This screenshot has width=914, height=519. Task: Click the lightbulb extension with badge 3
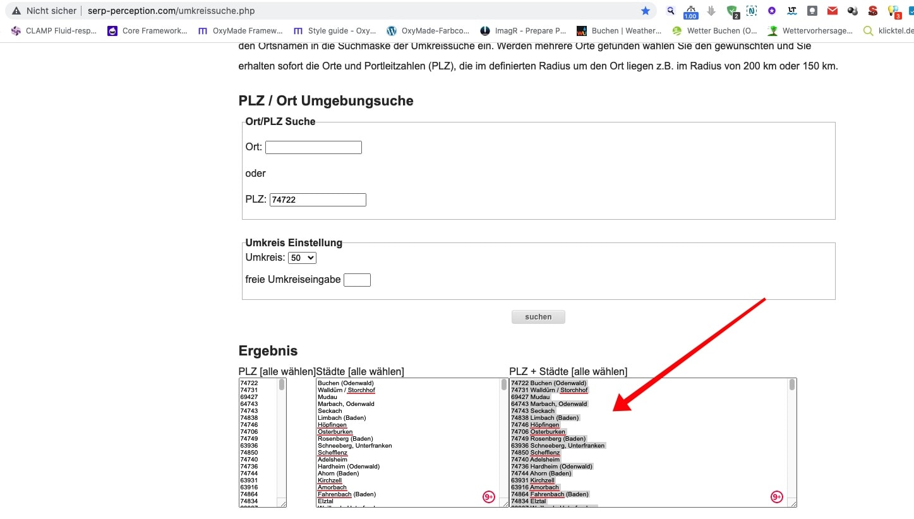click(893, 11)
